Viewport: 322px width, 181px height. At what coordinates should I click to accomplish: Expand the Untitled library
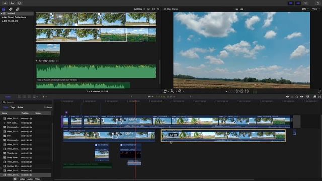click(2, 13)
